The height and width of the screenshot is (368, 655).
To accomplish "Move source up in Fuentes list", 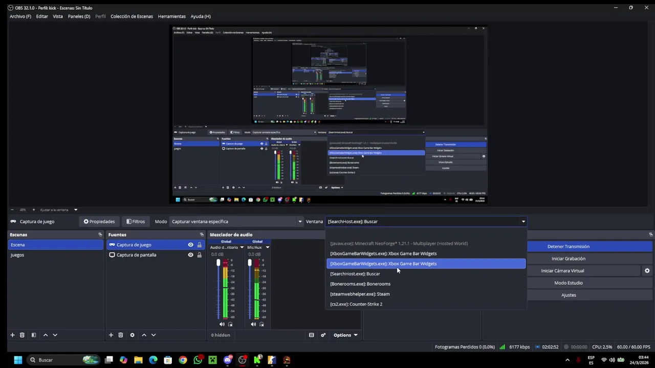I will tap(144, 335).
